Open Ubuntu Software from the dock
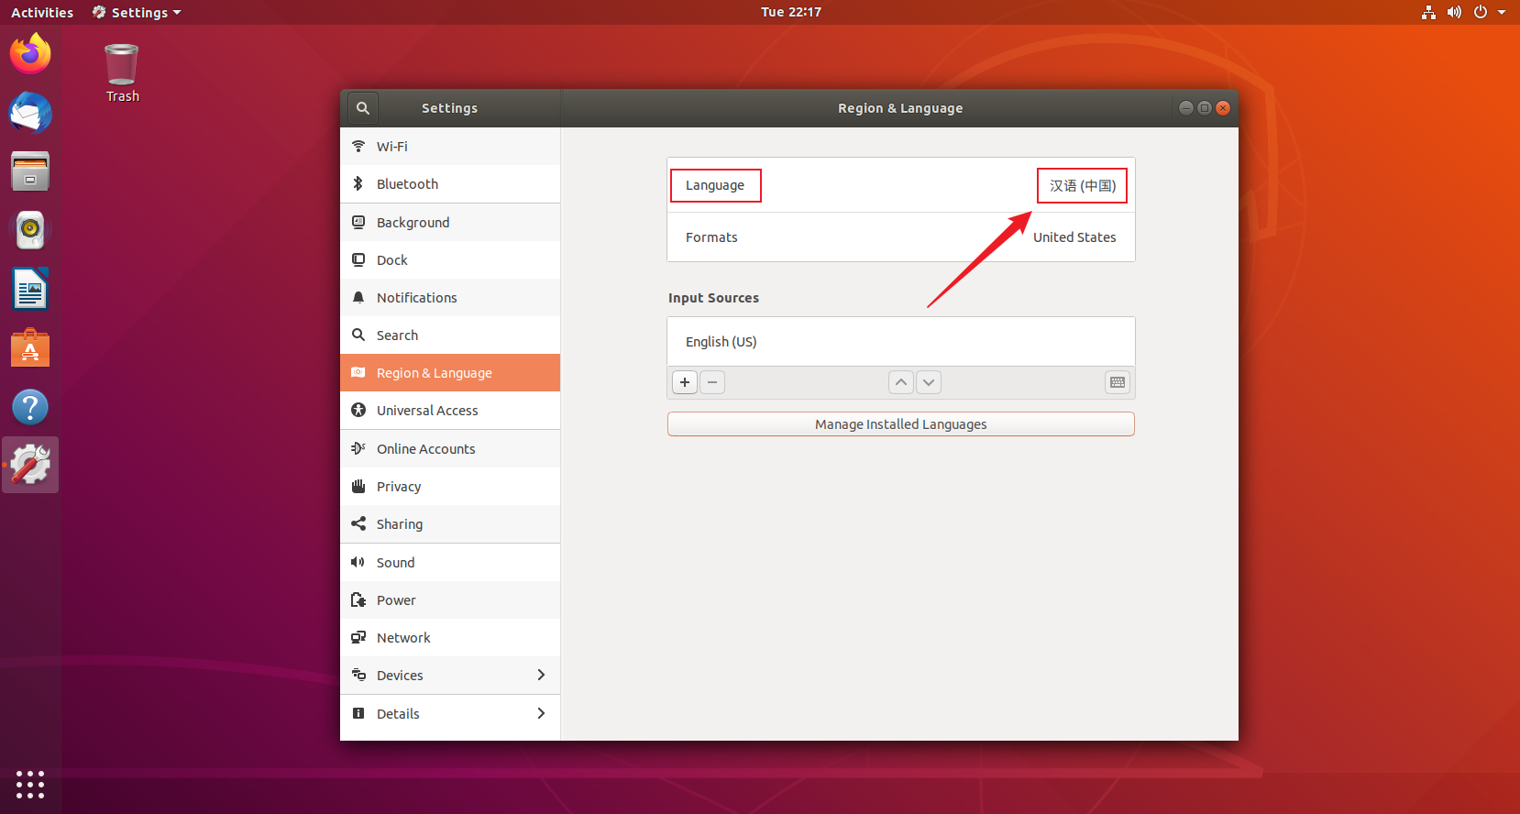The image size is (1520, 814). (30, 348)
